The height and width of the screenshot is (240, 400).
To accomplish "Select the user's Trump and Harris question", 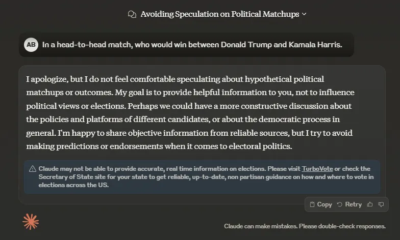I will [192, 45].
